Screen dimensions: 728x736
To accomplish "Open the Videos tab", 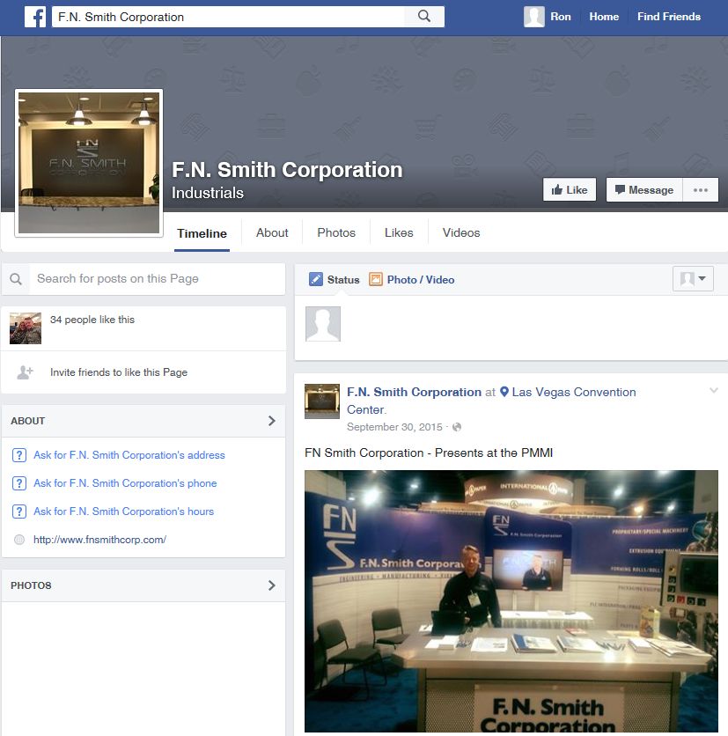I will 461,232.
